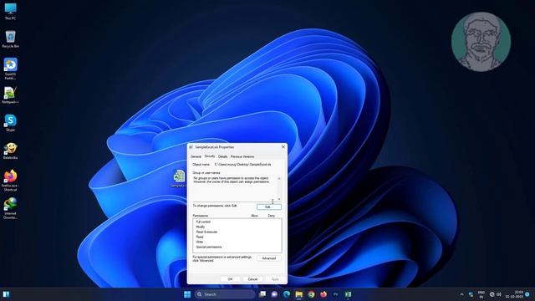Select the Balabolka desktop shortcut
Viewport: 535px width, 301px height.
coord(10,150)
